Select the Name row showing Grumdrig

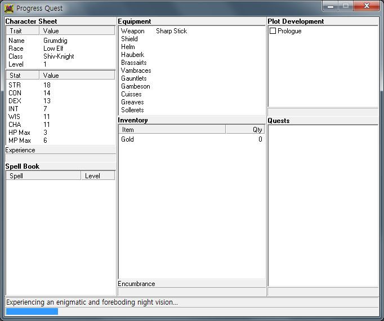click(x=60, y=41)
